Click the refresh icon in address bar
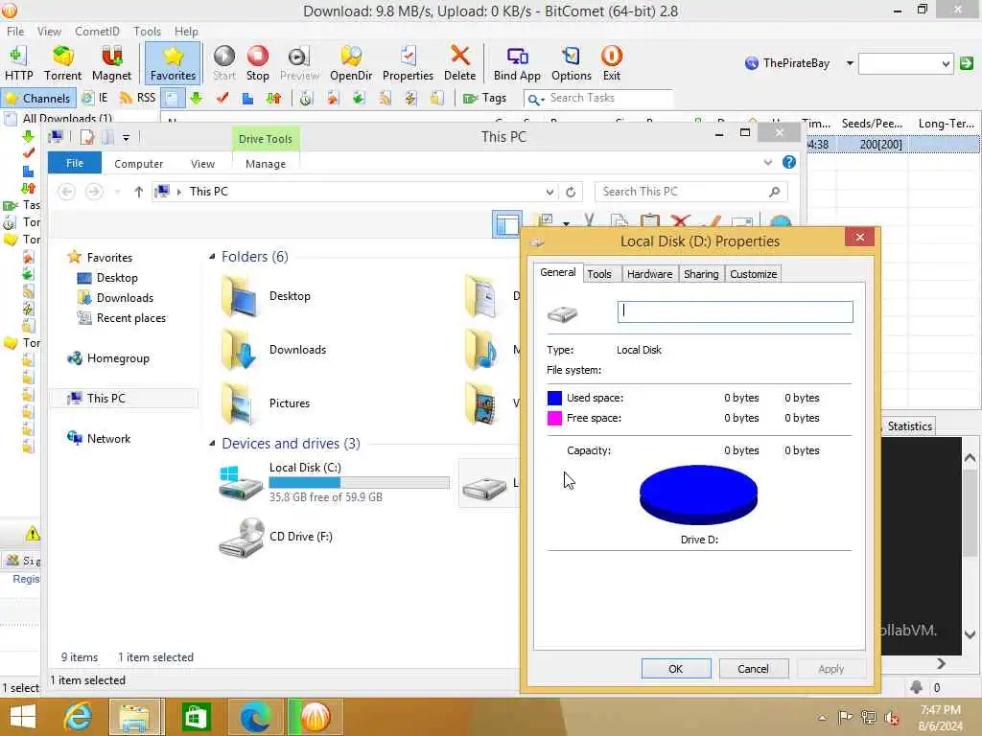The width and height of the screenshot is (982, 736). point(571,192)
